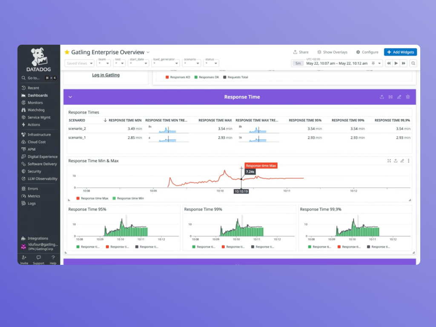
Task: Click the Invite icon
Action: point(24,258)
